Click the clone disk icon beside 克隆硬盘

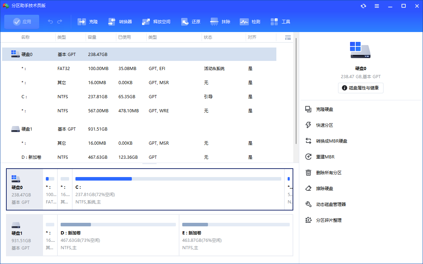[308, 109]
